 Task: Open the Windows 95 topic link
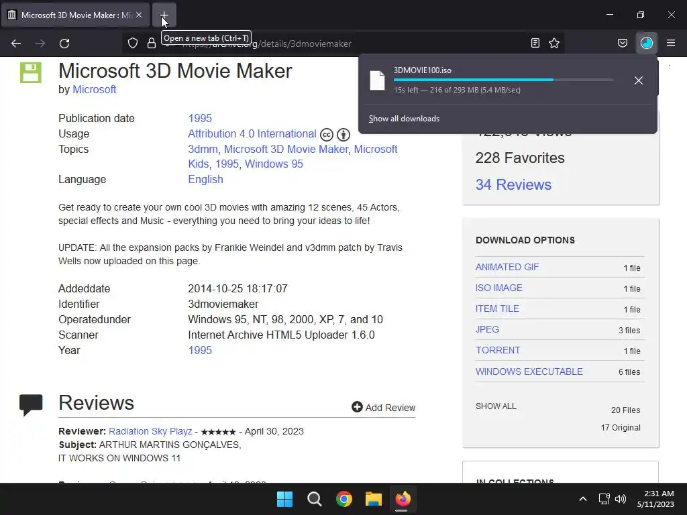point(274,164)
